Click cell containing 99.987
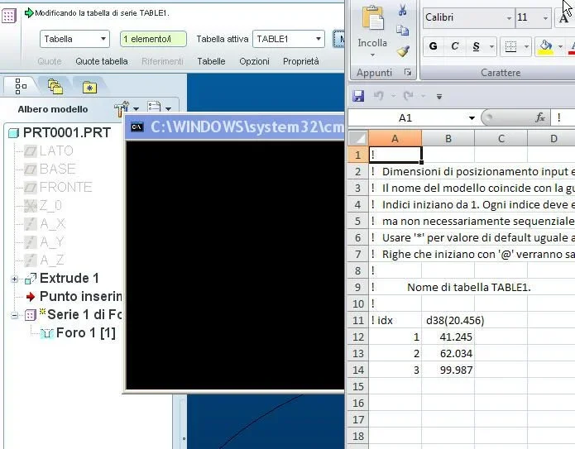 448,370
